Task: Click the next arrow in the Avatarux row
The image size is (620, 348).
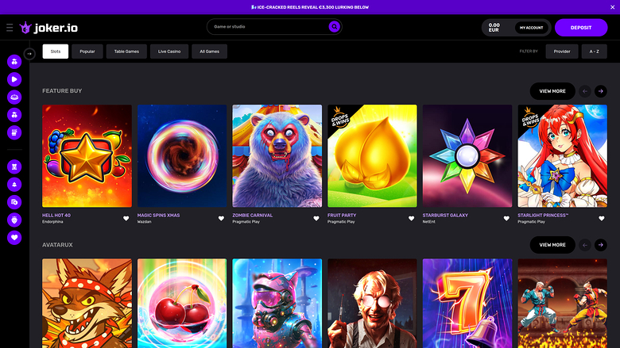Action: (601, 245)
